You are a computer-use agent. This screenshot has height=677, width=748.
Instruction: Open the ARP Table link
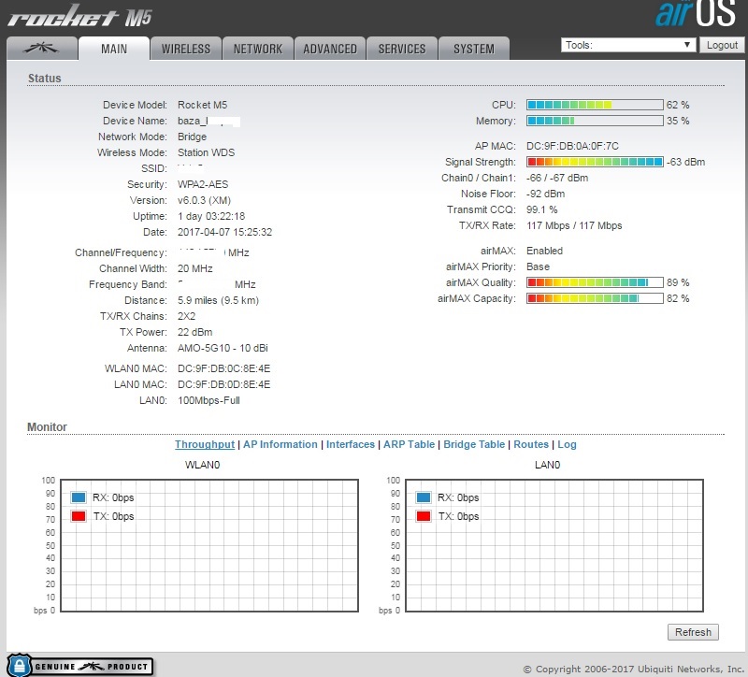[x=409, y=444]
